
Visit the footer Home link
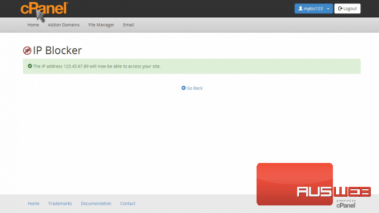(33, 203)
